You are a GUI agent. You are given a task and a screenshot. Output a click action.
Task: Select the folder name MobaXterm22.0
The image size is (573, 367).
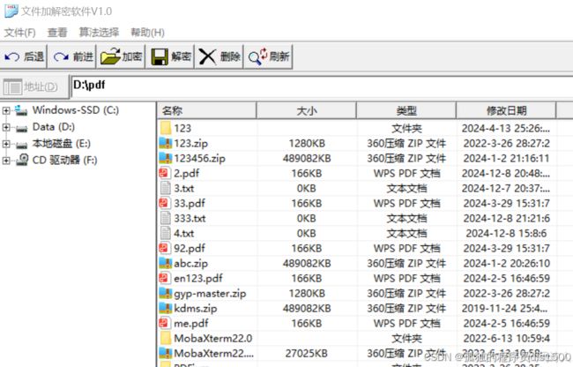(213, 338)
